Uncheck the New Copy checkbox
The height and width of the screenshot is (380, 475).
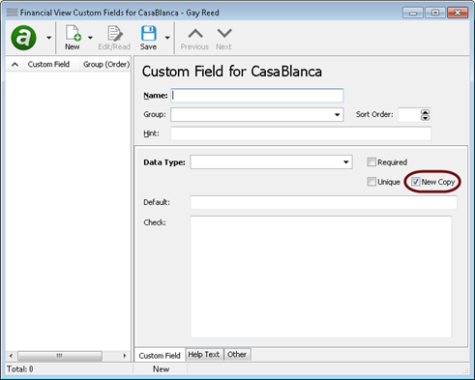415,182
